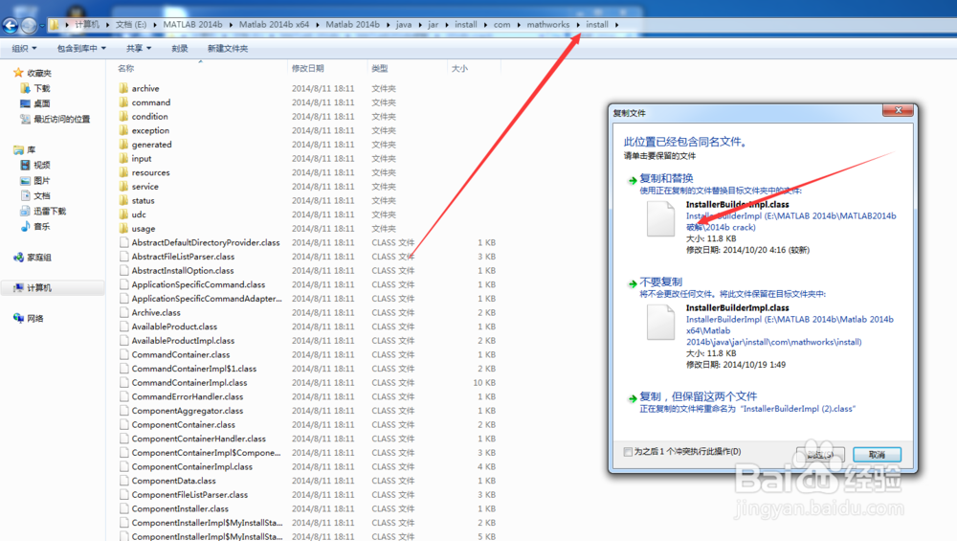957x541 pixels.
Task: Click the Archive.class file icon
Action: (x=123, y=313)
